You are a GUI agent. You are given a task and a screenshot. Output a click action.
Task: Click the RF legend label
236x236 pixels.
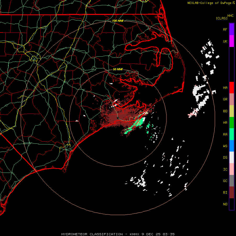[225, 29]
